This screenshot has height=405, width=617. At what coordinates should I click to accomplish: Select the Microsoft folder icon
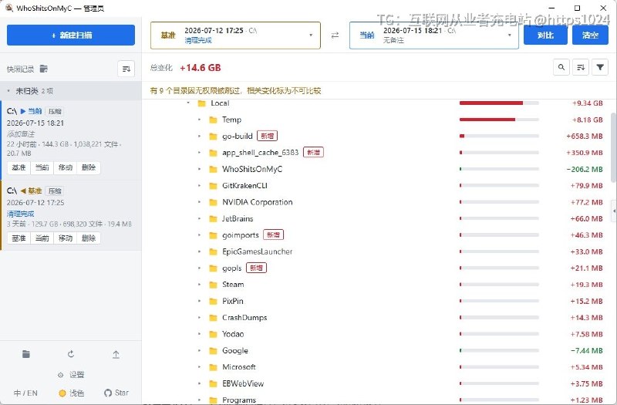click(213, 367)
